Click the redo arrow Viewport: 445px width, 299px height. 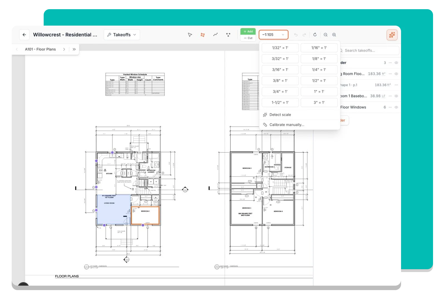[x=304, y=35]
